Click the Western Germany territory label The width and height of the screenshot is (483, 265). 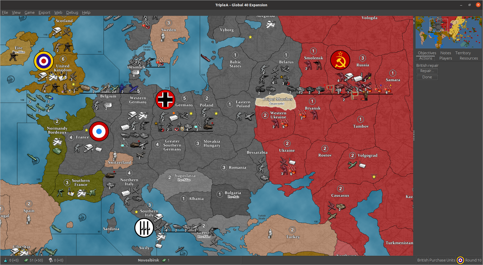tap(138, 100)
